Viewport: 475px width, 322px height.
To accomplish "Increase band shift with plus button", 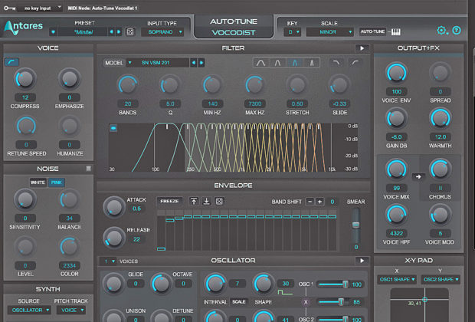I will coord(319,202).
